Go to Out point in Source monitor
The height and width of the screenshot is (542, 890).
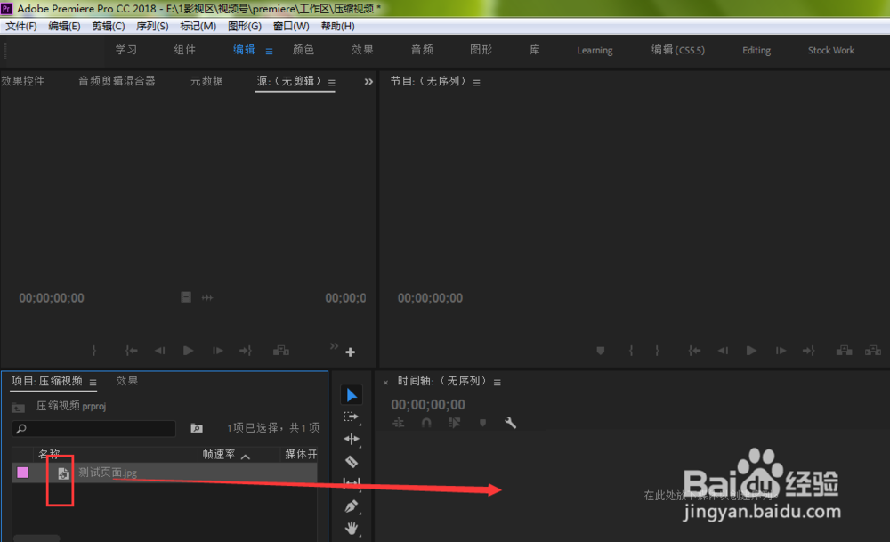point(246,351)
